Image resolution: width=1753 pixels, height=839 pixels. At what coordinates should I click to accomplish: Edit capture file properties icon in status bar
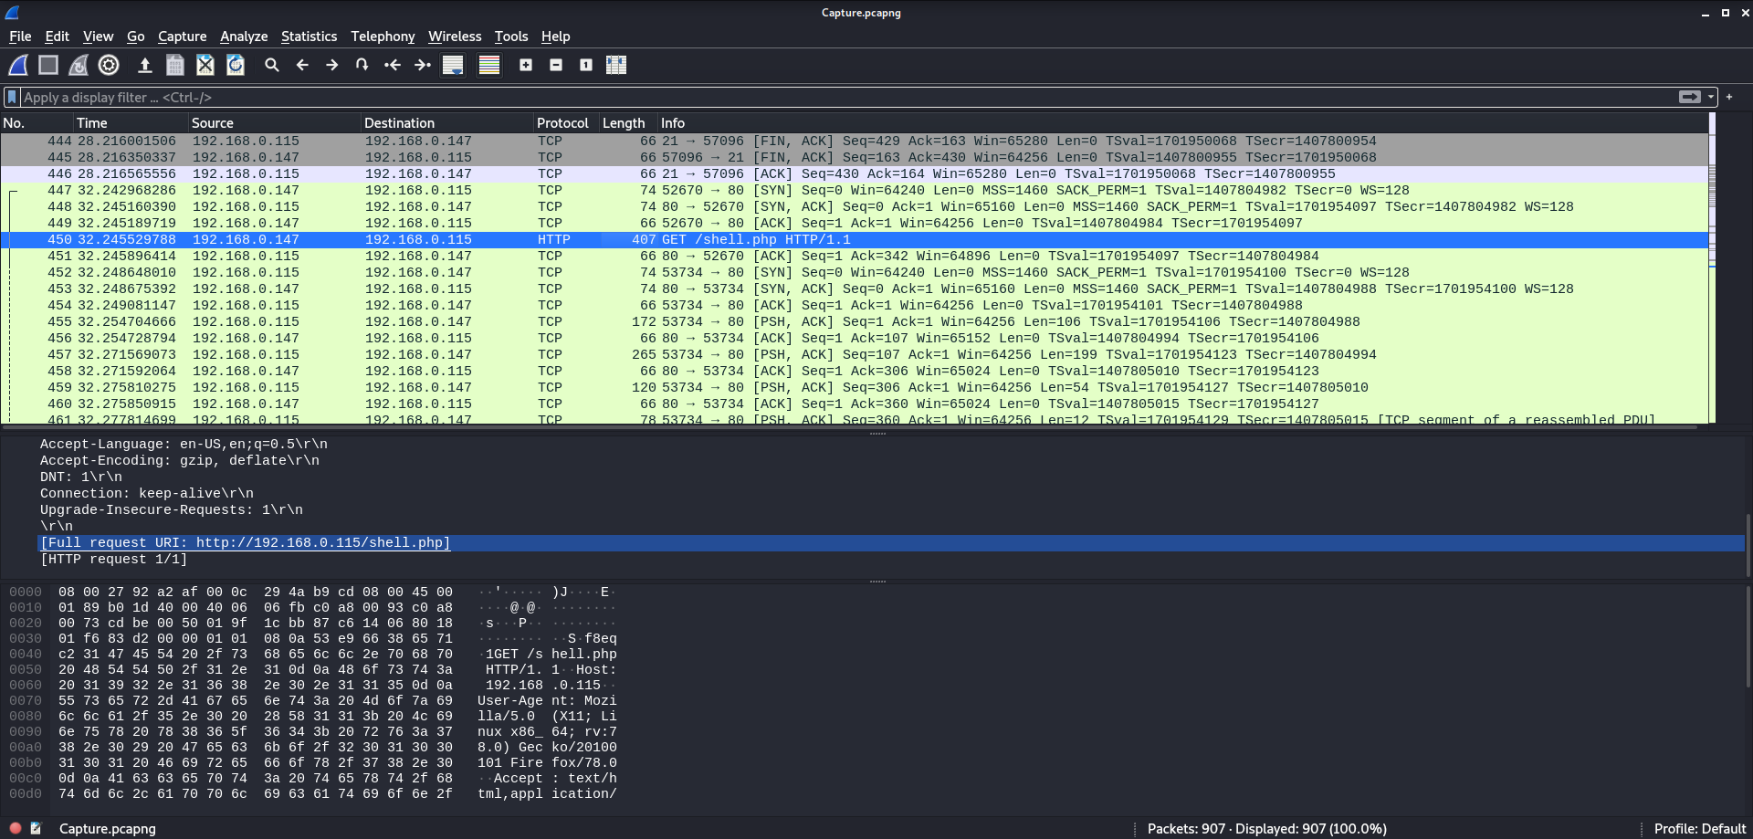(37, 828)
